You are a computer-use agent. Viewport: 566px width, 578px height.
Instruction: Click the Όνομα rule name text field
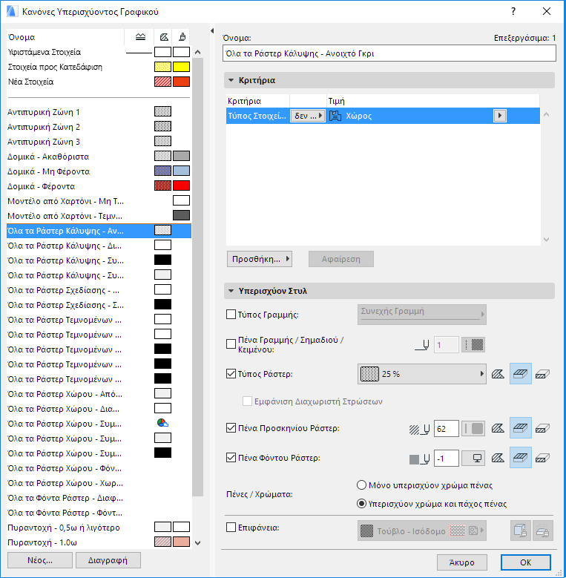[389, 53]
